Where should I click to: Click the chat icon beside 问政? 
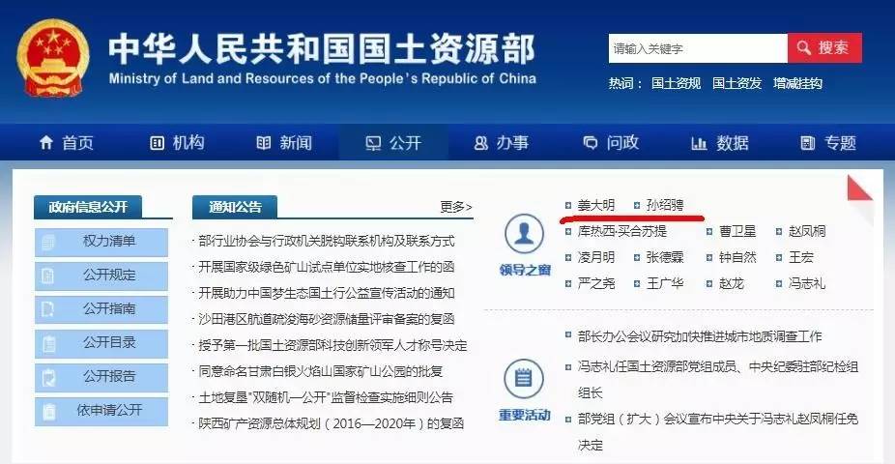[x=591, y=143]
